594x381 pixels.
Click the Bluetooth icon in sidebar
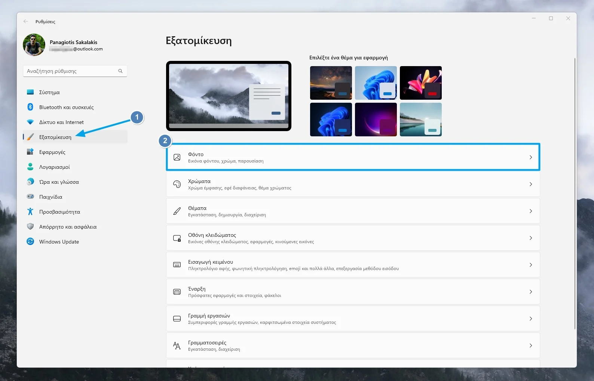click(30, 107)
